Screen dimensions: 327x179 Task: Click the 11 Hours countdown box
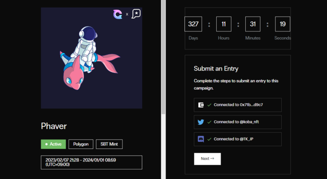point(224,24)
